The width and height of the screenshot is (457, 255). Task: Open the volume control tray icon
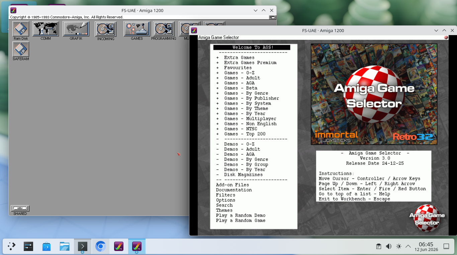(388, 246)
